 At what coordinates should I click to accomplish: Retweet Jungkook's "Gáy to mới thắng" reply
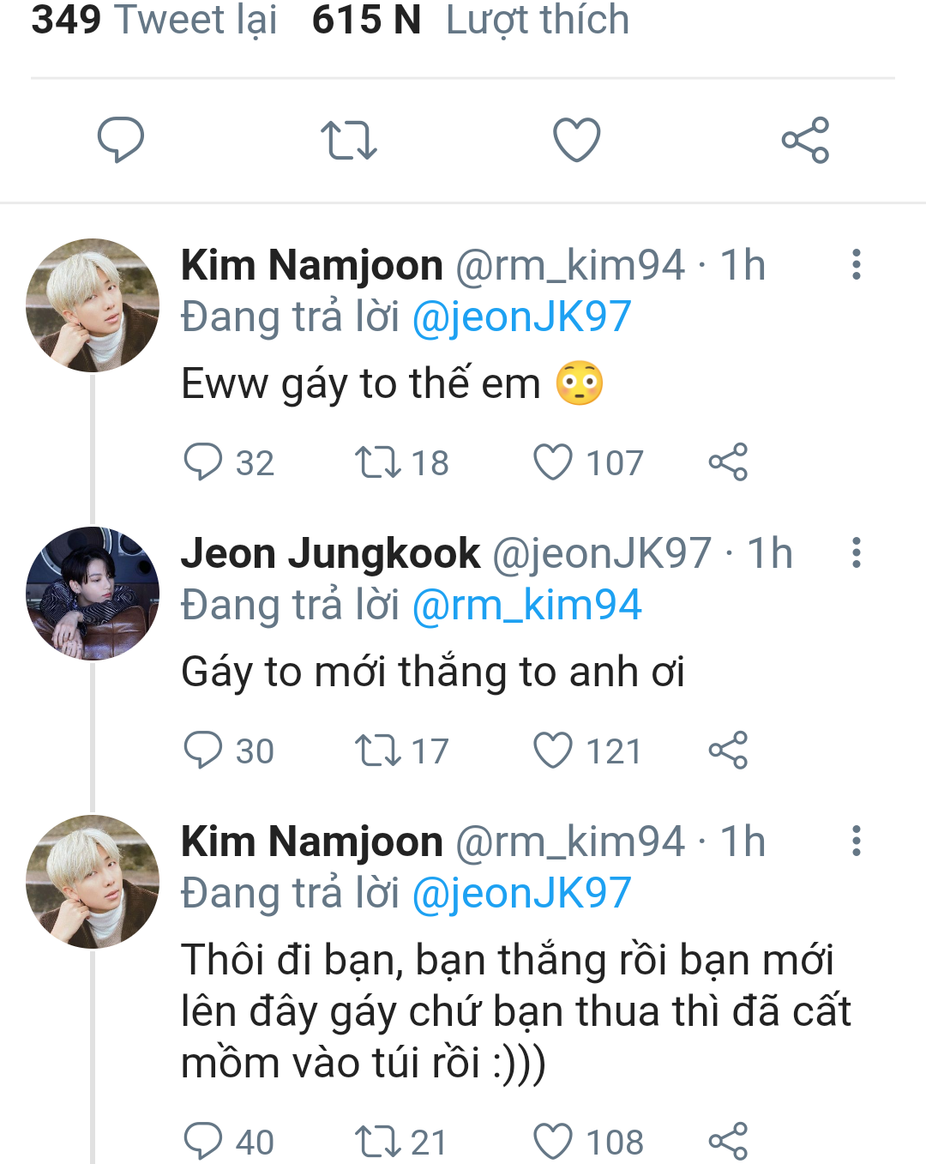tap(378, 751)
